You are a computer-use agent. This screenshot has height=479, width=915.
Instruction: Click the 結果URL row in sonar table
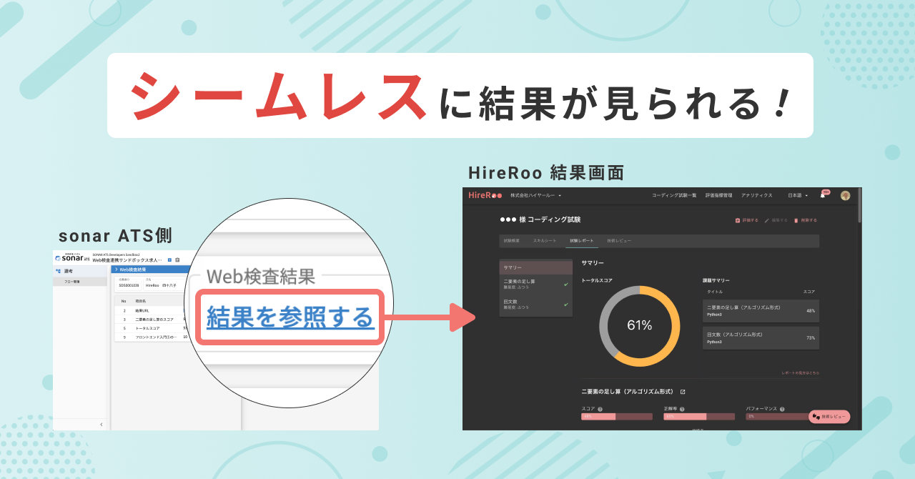pos(149,311)
